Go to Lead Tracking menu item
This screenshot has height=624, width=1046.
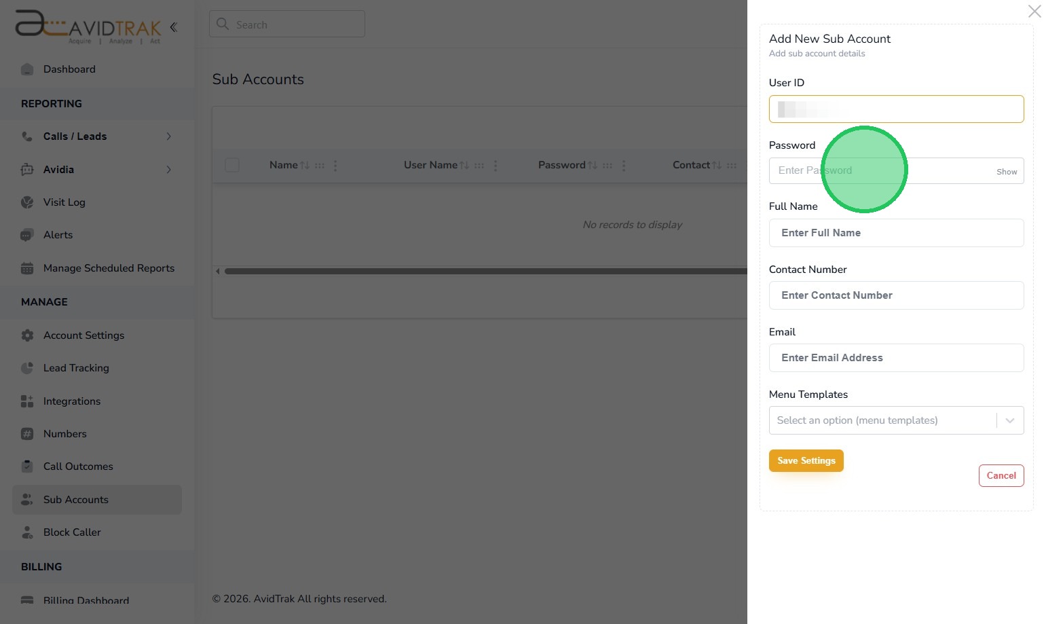pyautogui.click(x=76, y=368)
